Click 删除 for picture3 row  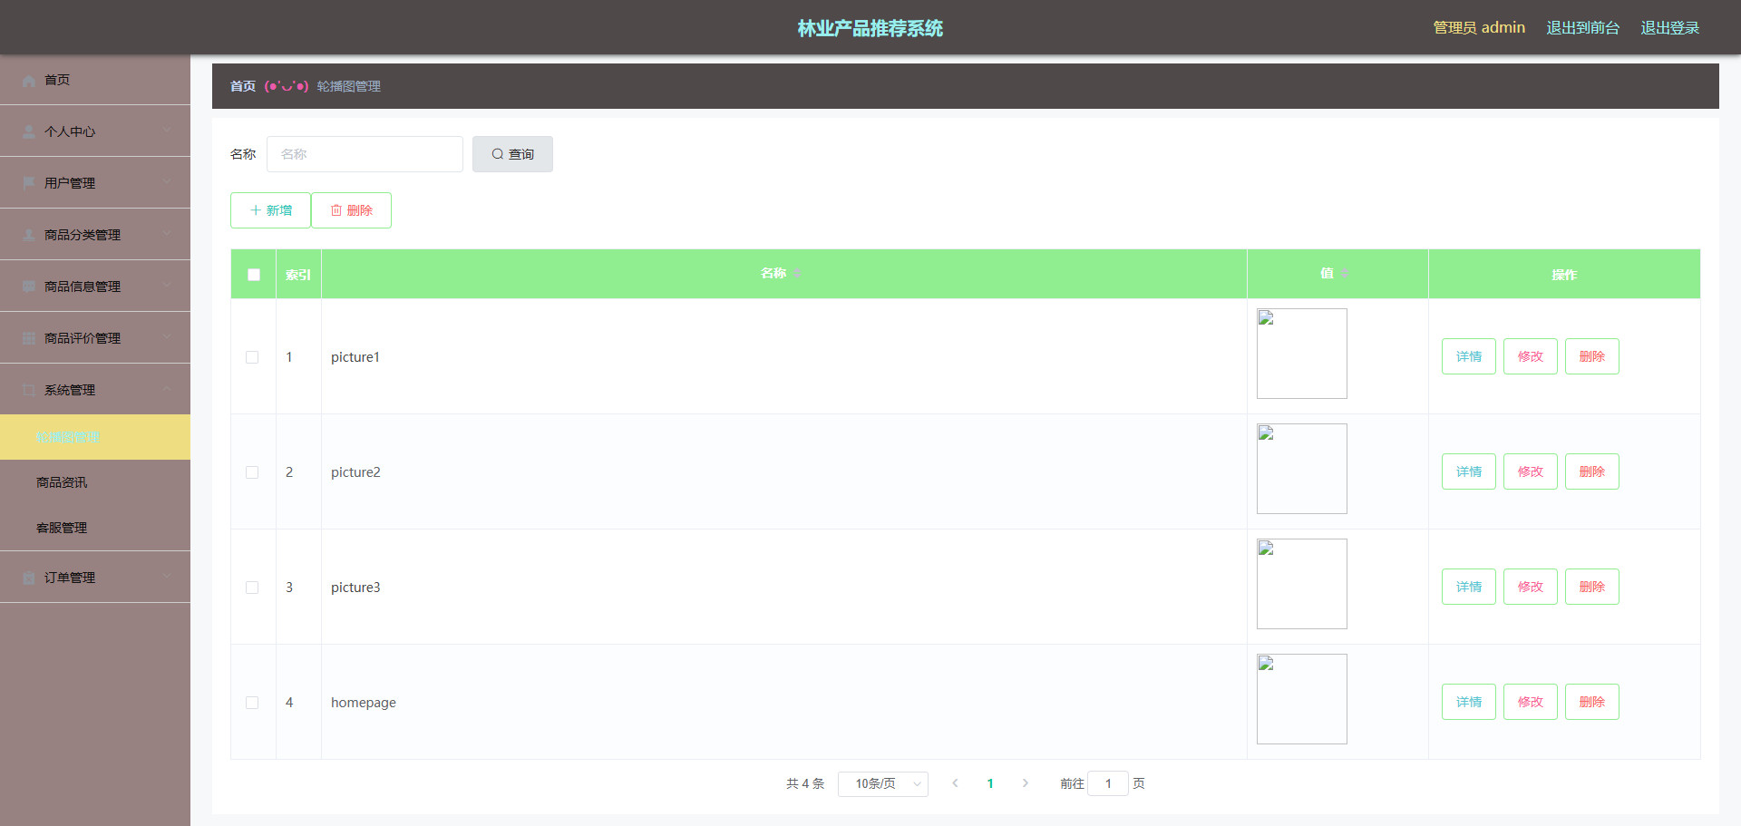[x=1592, y=587]
